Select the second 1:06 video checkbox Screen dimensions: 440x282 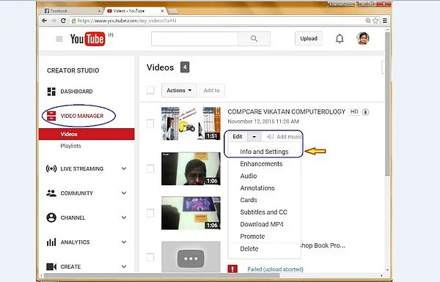(150, 213)
